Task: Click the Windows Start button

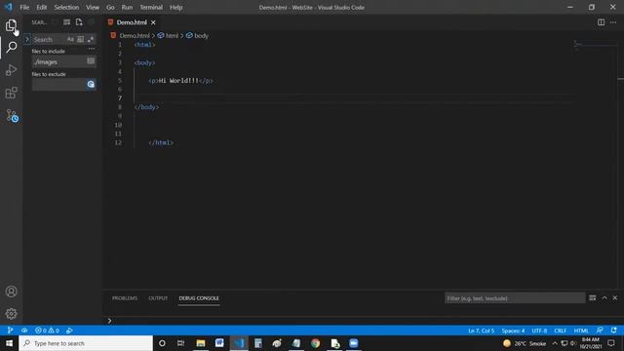Action: click(x=9, y=343)
